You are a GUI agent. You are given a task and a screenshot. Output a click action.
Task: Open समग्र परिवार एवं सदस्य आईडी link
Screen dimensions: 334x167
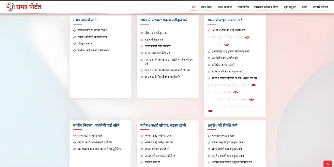point(92,30)
